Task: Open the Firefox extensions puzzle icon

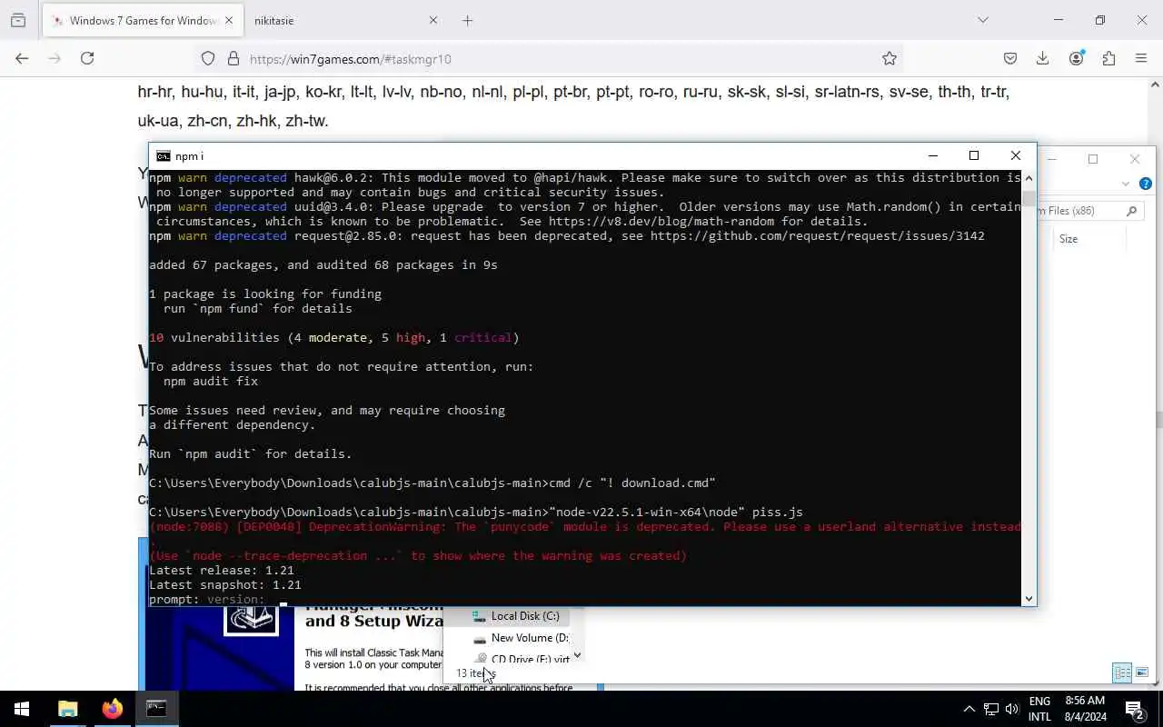Action: pyautogui.click(x=1108, y=58)
